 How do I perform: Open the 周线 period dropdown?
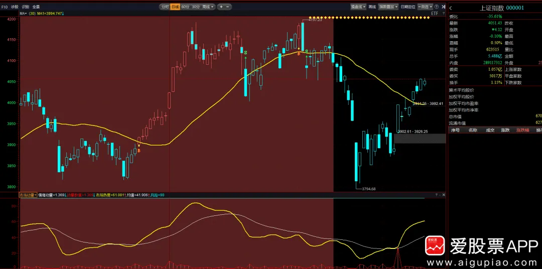click(208, 7)
